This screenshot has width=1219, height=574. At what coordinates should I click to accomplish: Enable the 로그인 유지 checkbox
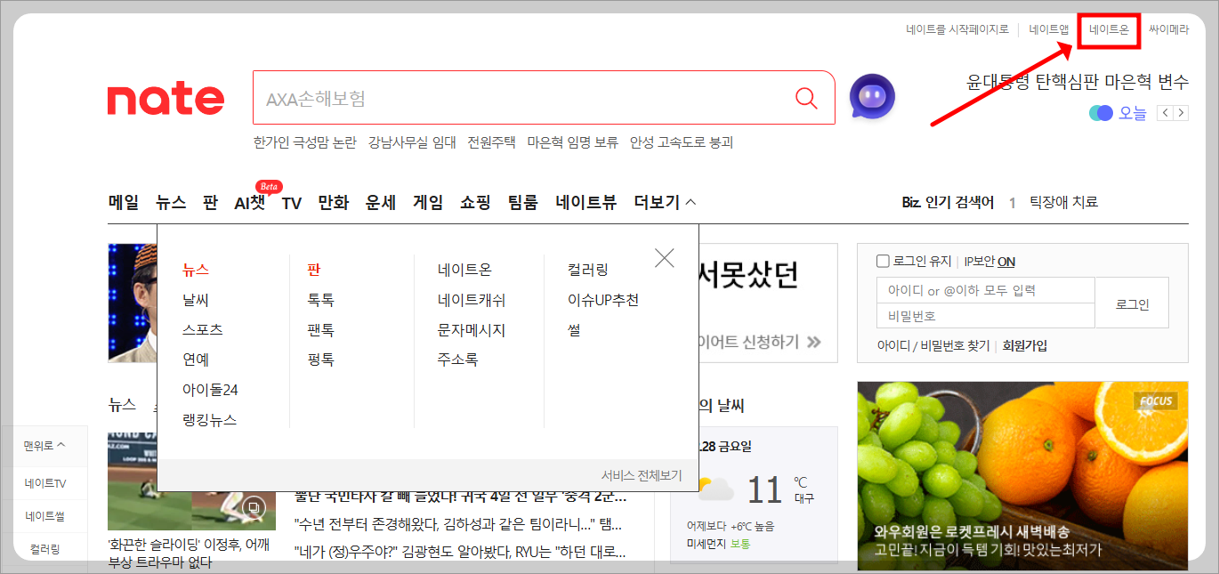882,260
